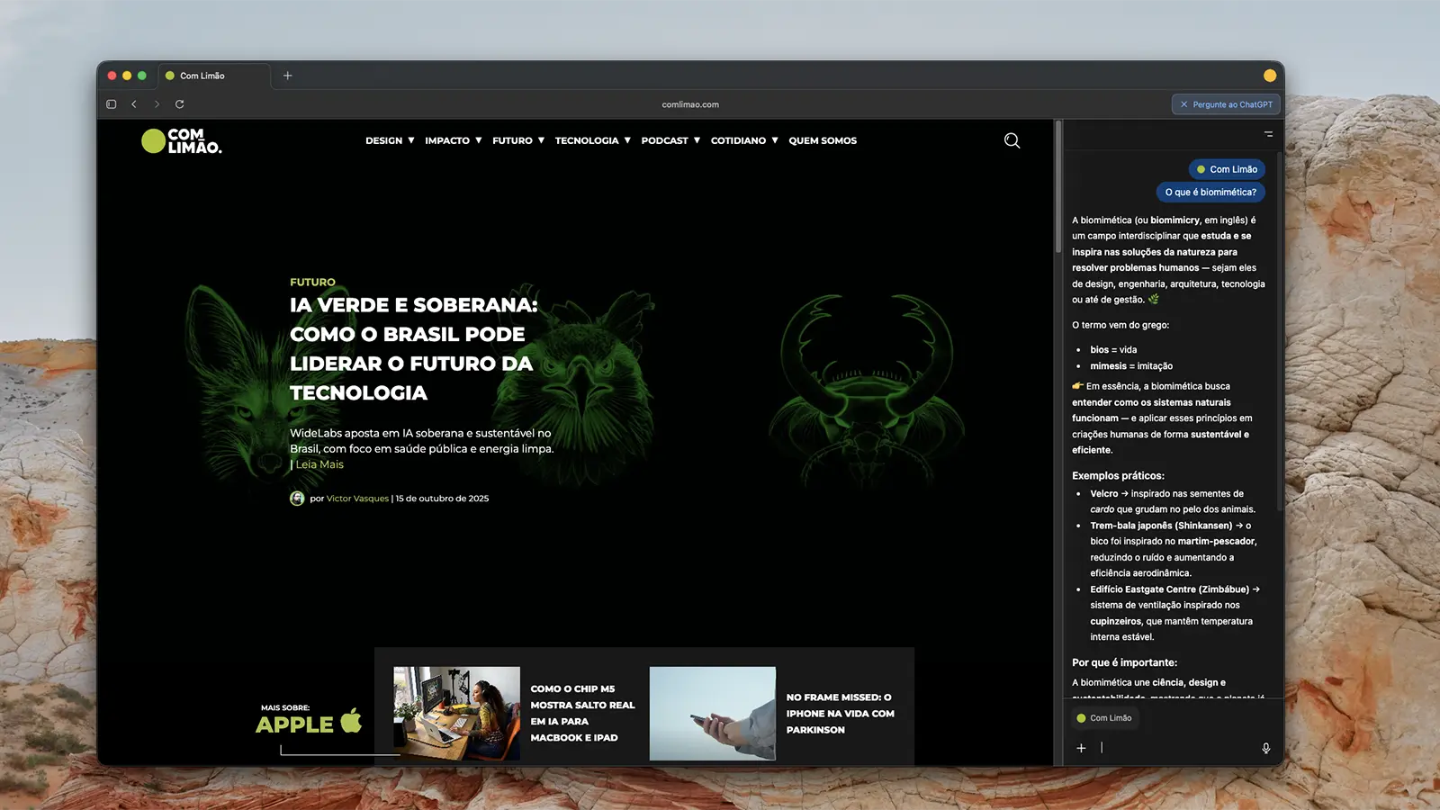The image size is (1440, 810).
Task: Open a new tab with plus icon
Action: click(288, 76)
